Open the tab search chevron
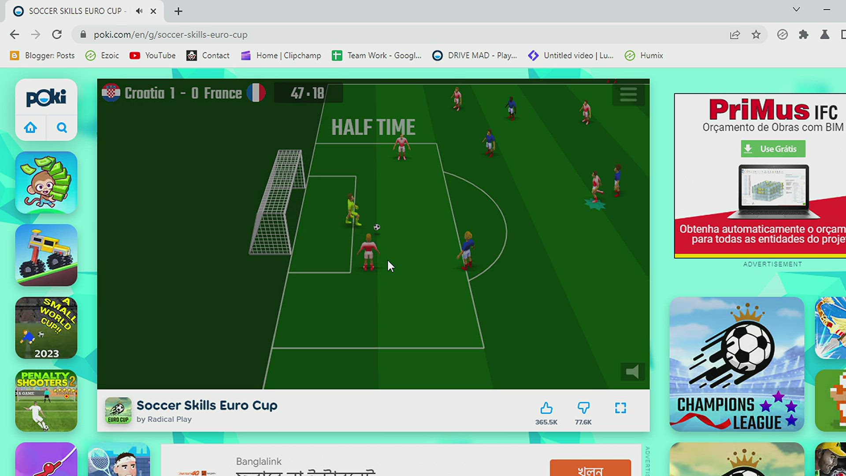This screenshot has width=846, height=476. coord(796,9)
